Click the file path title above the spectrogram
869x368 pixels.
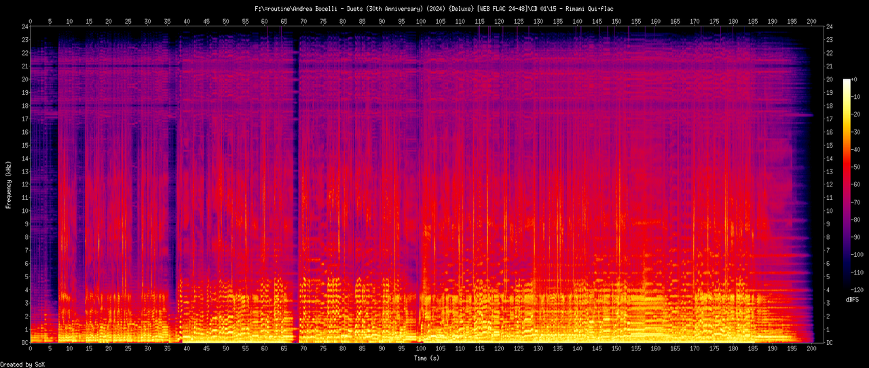(434, 9)
